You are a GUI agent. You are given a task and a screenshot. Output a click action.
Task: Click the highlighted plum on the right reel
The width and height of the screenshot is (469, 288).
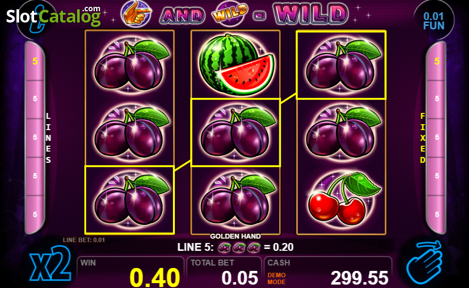[x=341, y=65]
